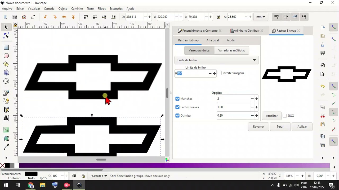Switch to Alinhar e Distribuir tab
Image resolution: width=339 pixels, height=190 pixels.
[x=247, y=31]
